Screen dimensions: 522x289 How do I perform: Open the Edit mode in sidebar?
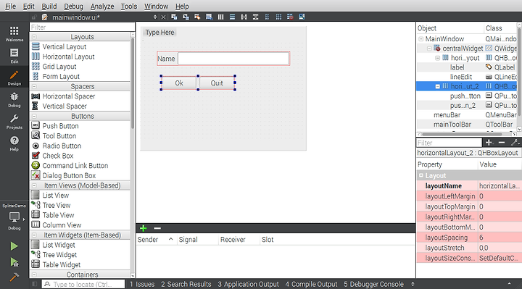[x=14, y=56]
